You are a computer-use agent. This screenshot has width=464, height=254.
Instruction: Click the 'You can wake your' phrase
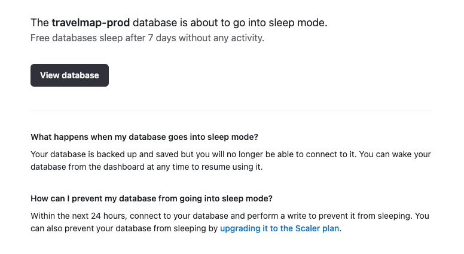(395, 155)
